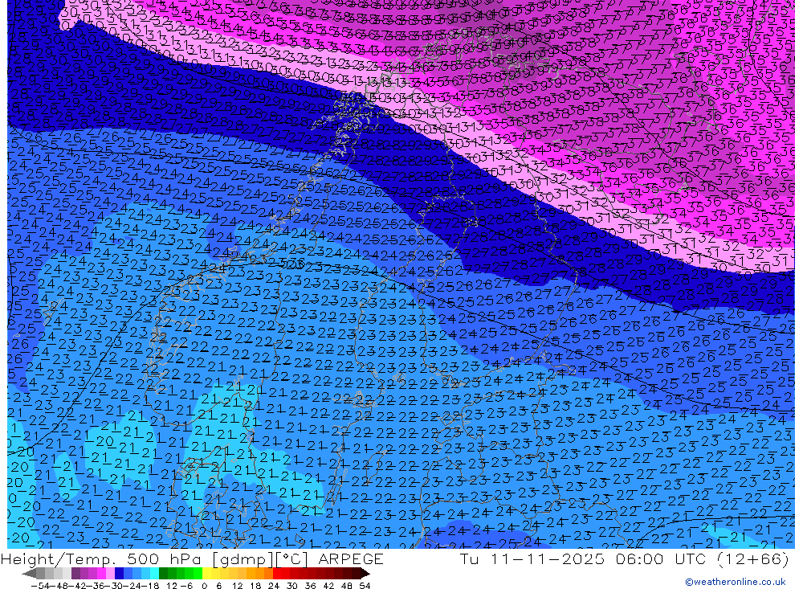Click the 'Height/Temp. 500 hPa' map title
Screen dimensions: 803x589
tap(103, 558)
